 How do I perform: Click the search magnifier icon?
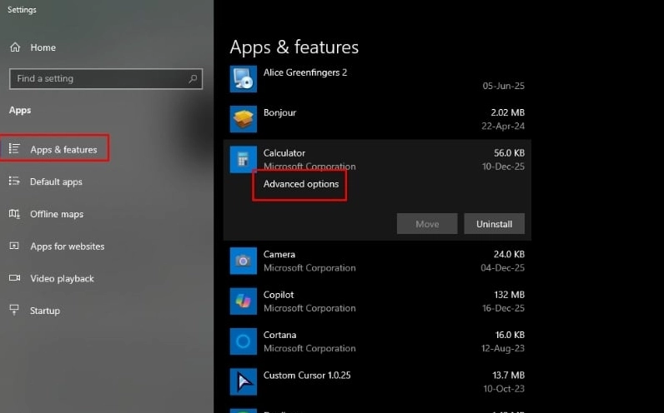[193, 78]
